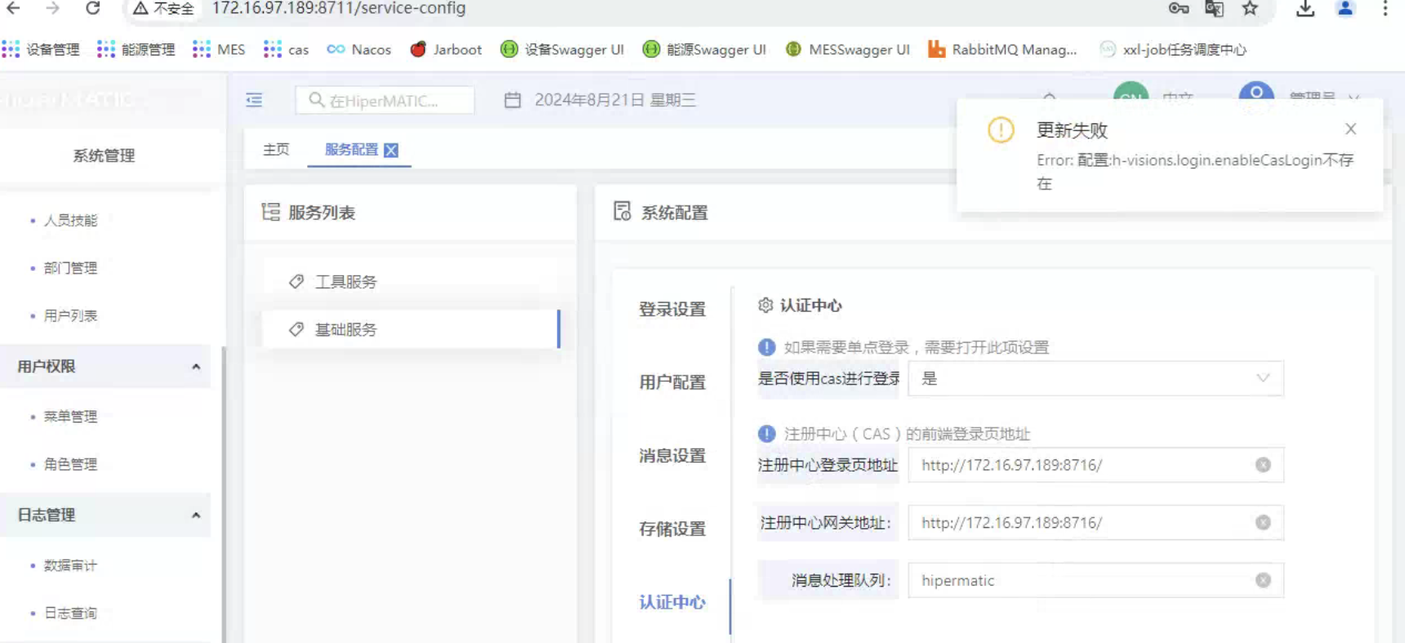Click the 系统配置 panel icon
The height and width of the screenshot is (643, 1405).
click(622, 212)
